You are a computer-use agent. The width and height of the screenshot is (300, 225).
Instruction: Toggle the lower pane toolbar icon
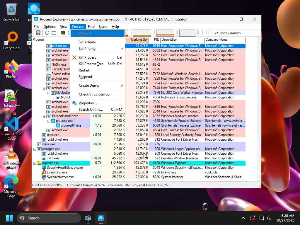54,33
